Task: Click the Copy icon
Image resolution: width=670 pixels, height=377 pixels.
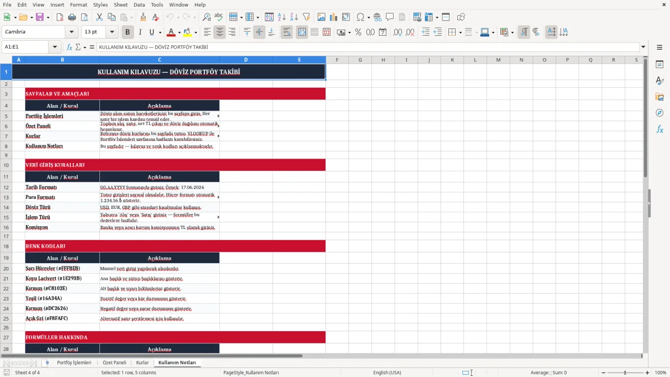Action: pos(111,17)
